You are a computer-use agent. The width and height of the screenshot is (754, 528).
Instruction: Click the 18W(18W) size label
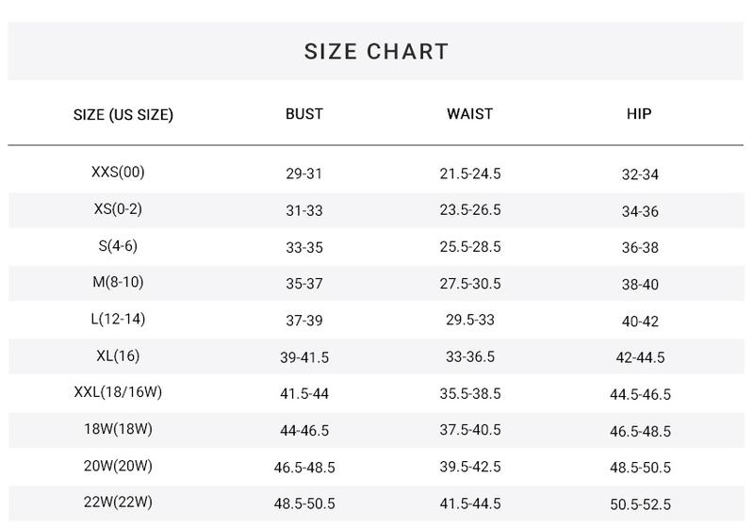pos(118,429)
